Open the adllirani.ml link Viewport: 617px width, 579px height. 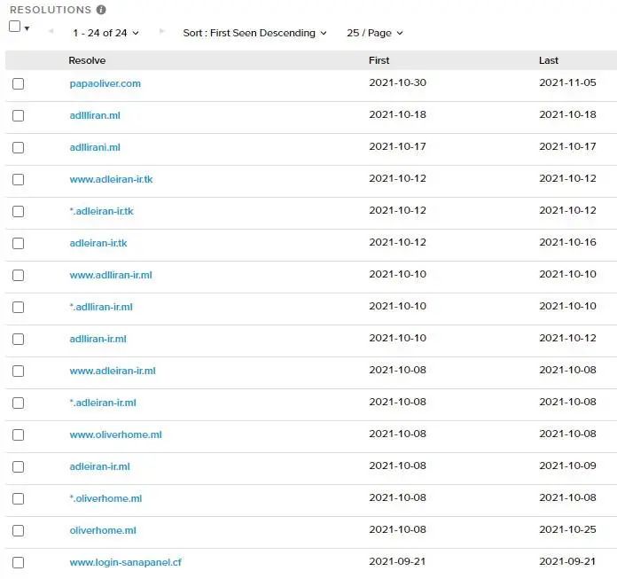pyautogui.click(x=95, y=147)
